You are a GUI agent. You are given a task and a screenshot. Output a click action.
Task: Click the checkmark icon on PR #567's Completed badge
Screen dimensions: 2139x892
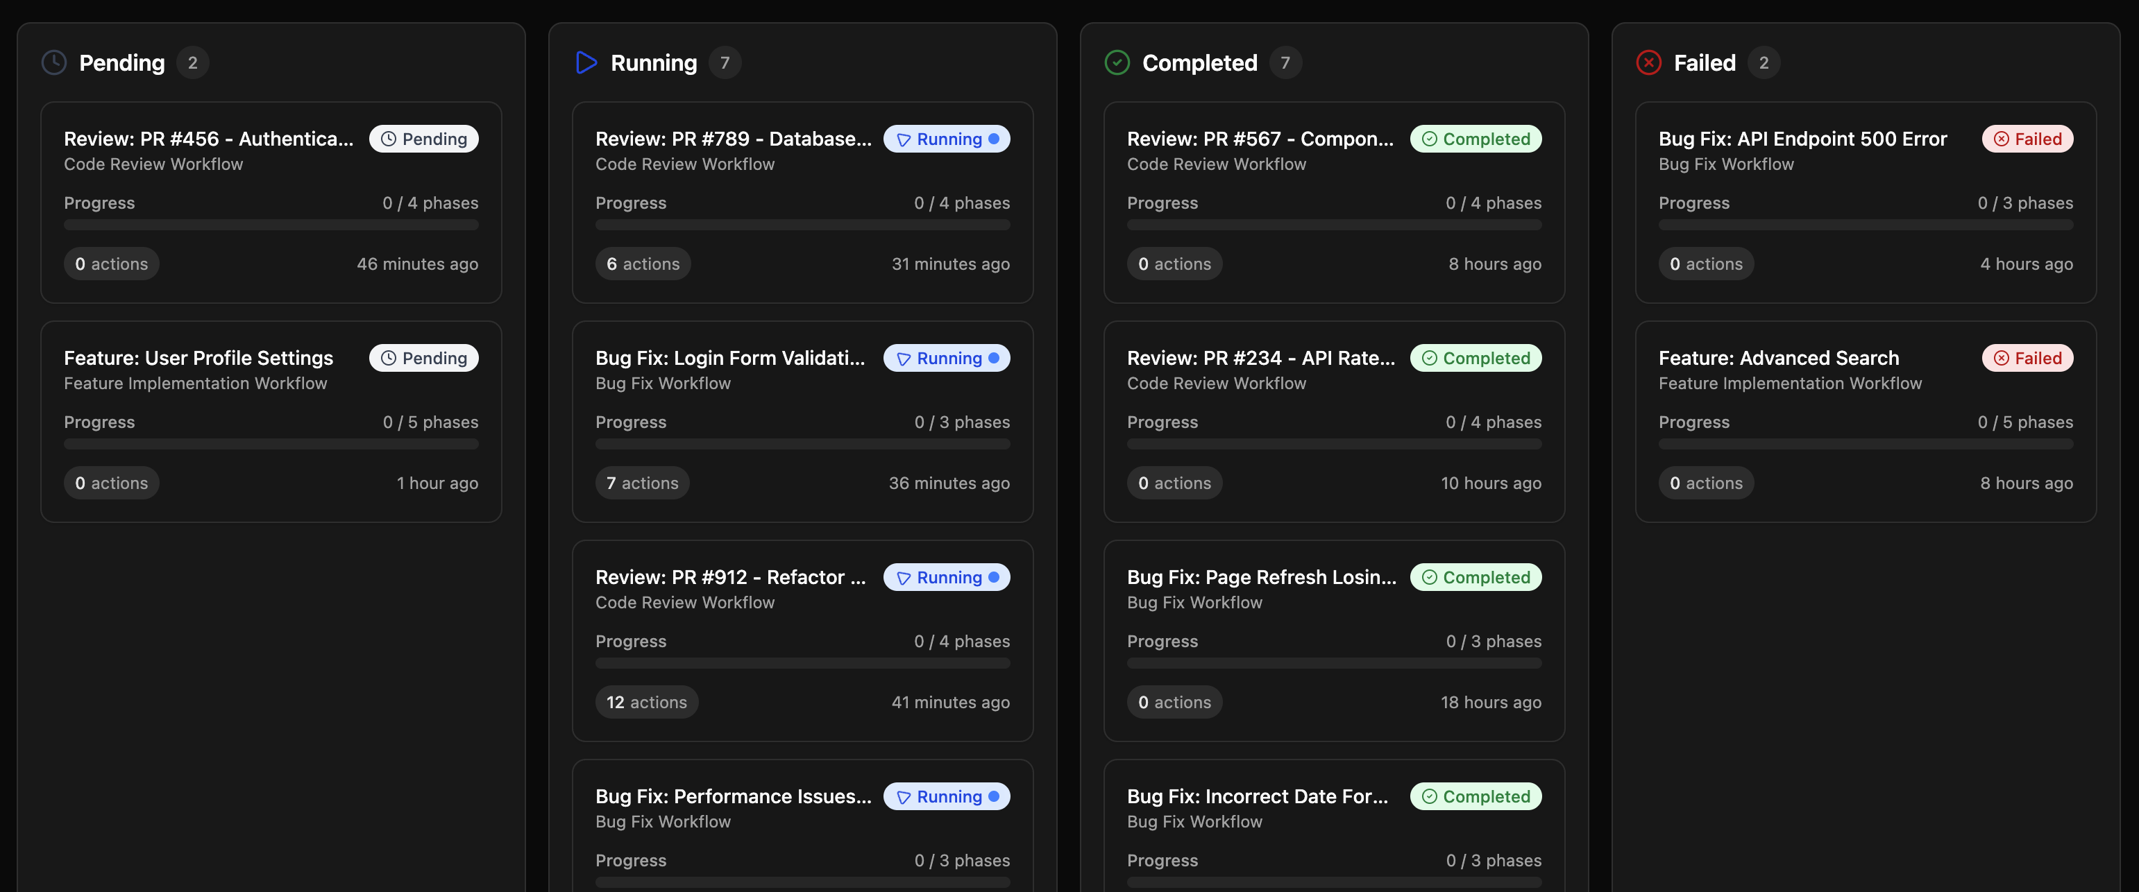click(x=1429, y=139)
